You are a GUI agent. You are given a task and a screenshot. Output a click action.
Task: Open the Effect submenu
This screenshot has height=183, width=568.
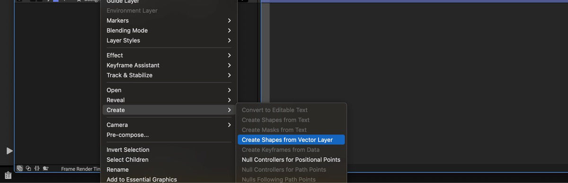(x=169, y=55)
